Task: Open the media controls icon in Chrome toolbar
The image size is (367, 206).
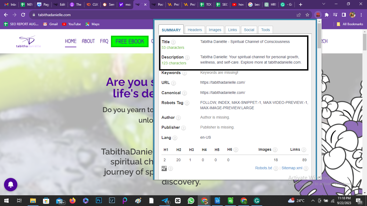Action: [x=335, y=15]
